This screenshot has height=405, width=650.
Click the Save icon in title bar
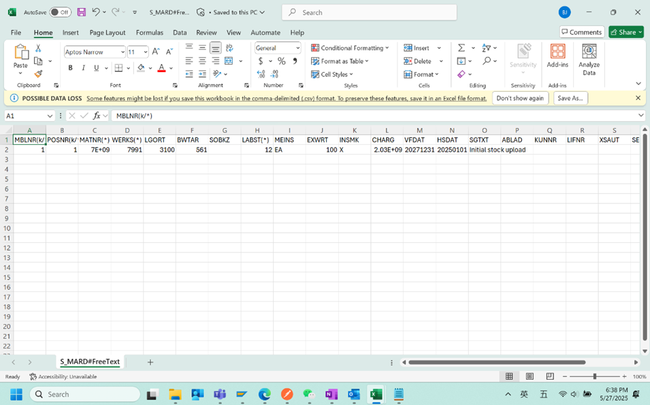pos(82,12)
